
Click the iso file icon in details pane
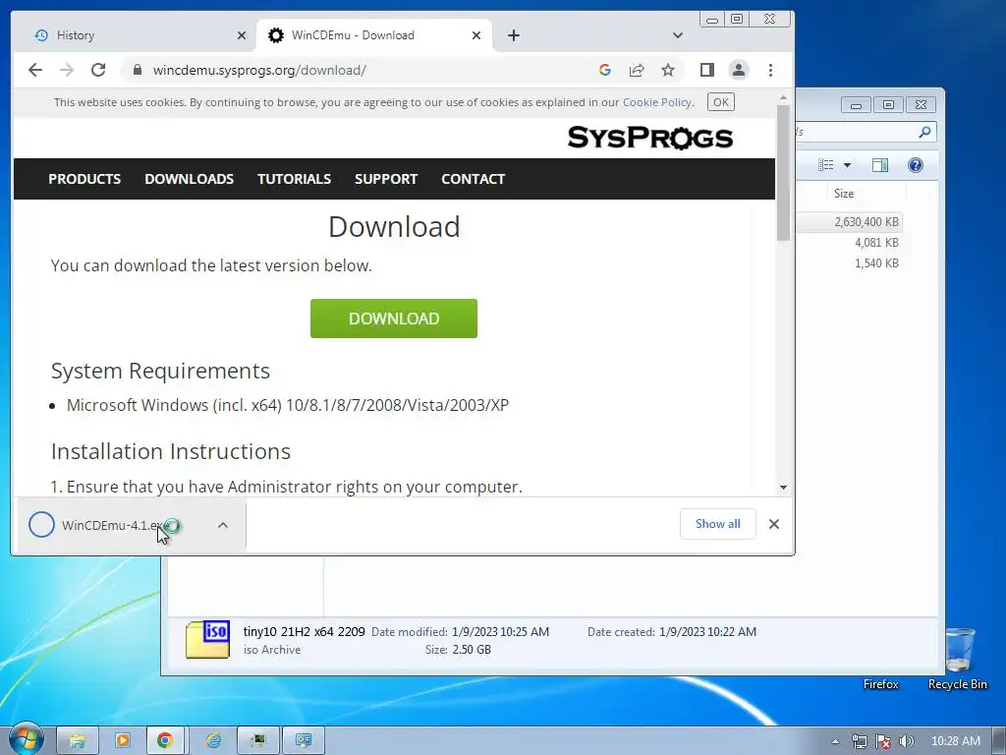[207, 640]
